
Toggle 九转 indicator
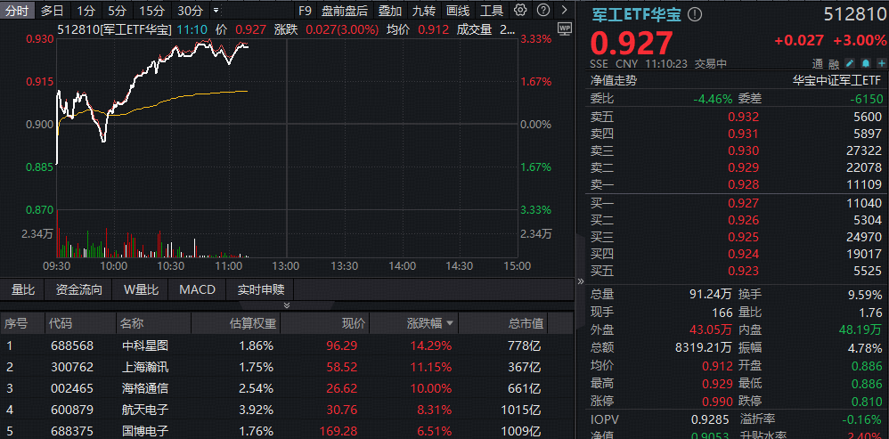click(423, 12)
